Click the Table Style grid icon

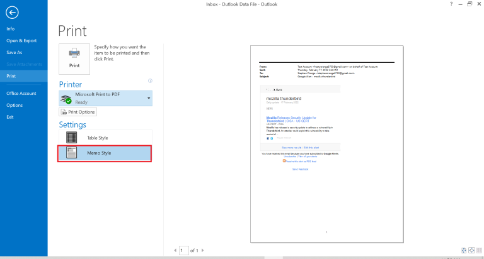coord(72,138)
